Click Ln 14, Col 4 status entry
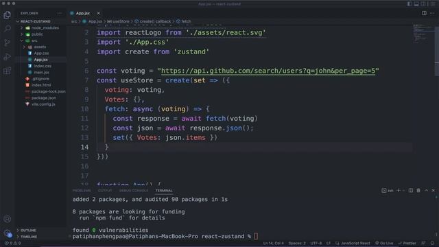Image resolution: width=439 pixels, height=247 pixels. click(273, 243)
